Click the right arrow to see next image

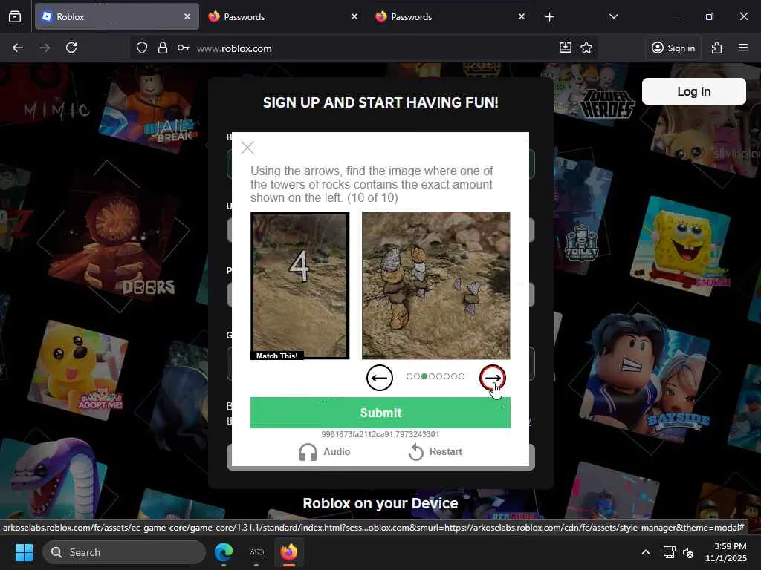492,378
